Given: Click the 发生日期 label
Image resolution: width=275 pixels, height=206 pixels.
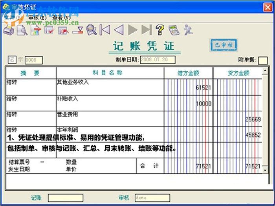Looking at the screenshot, I should click(x=19, y=169).
